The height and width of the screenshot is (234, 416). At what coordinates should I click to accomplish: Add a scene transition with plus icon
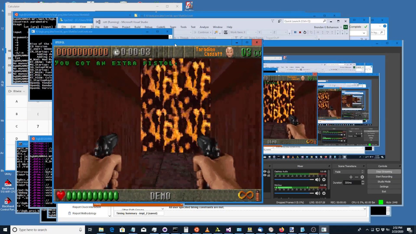pyautogui.click(x=351, y=177)
